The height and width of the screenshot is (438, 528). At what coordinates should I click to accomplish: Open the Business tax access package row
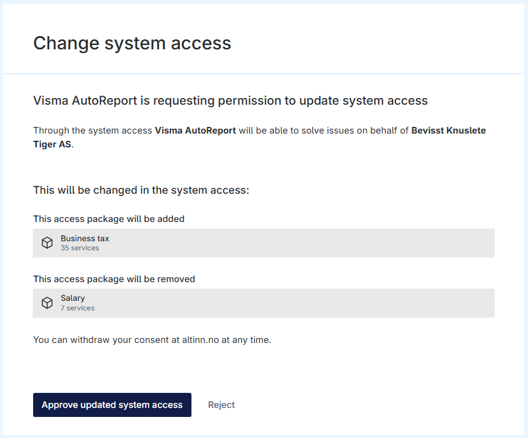point(264,243)
